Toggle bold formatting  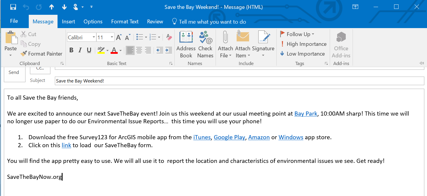point(71,50)
